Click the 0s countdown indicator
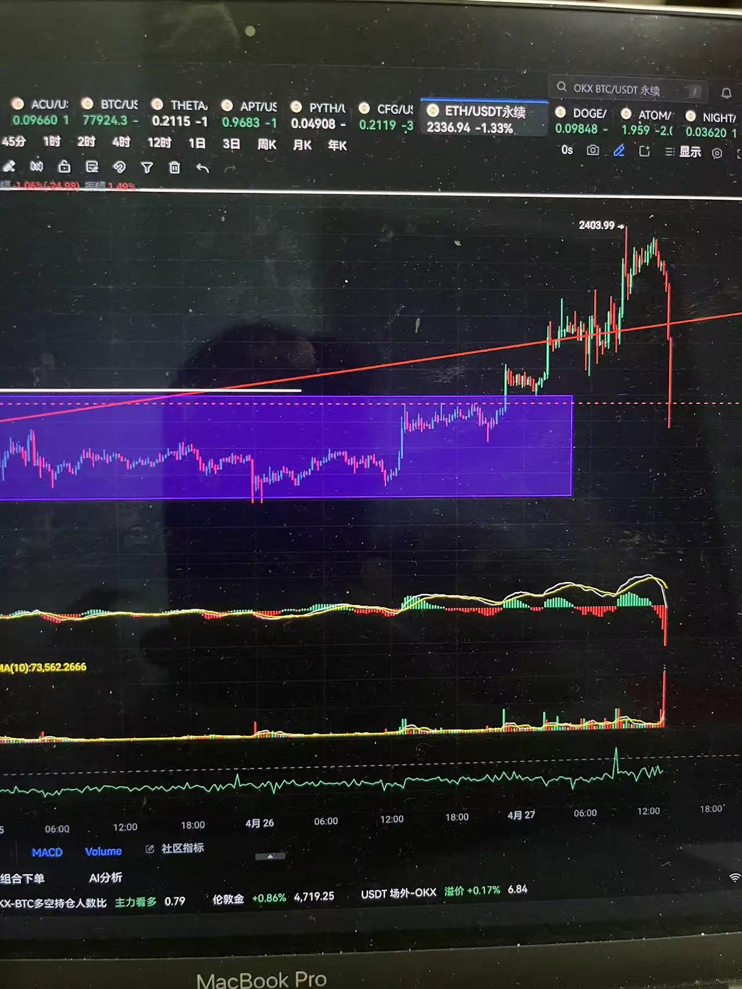This screenshot has height=989, width=742. [x=567, y=150]
